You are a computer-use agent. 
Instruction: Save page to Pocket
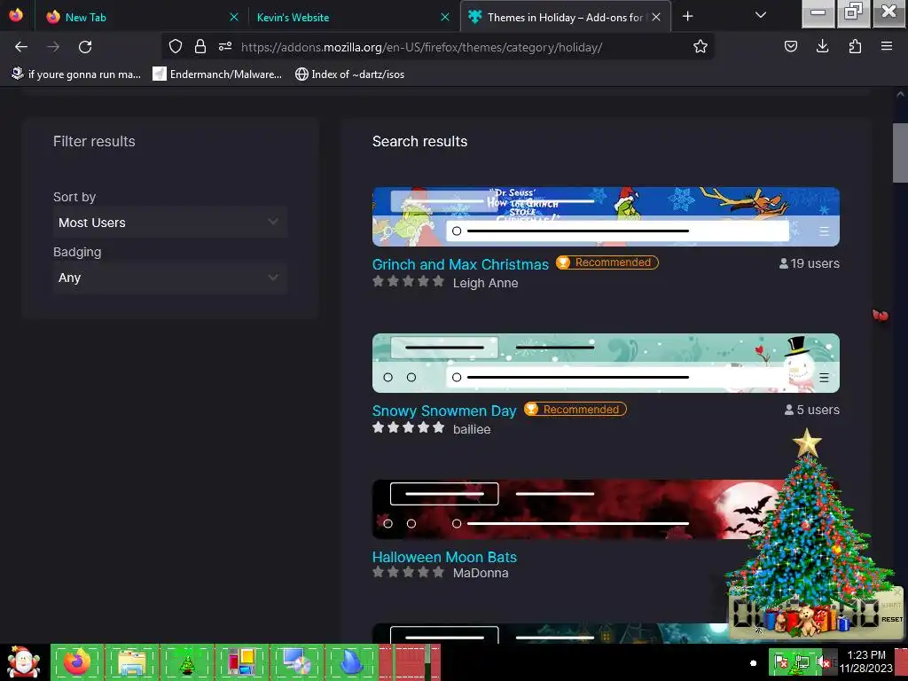(791, 47)
